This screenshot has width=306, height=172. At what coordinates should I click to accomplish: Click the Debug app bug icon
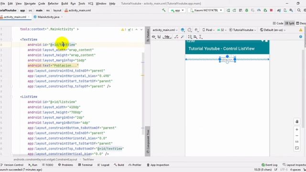247,11
